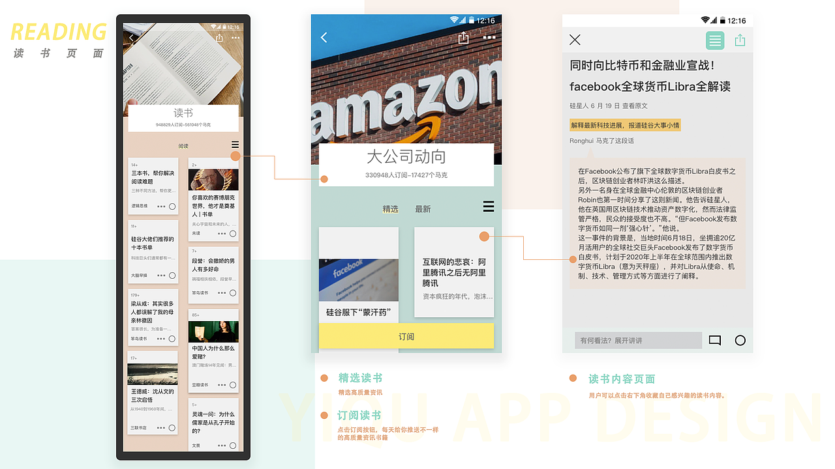
Task: Click 段誉:会撒娇的男人有多好命 title
Action: (213, 264)
